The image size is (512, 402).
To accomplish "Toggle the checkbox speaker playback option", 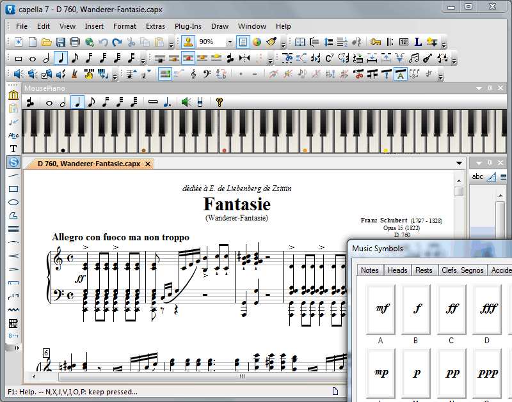I will (46, 74).
